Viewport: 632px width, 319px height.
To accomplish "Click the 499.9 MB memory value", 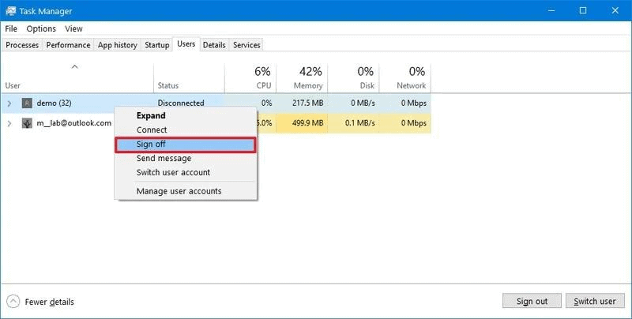I will point(308,123).
